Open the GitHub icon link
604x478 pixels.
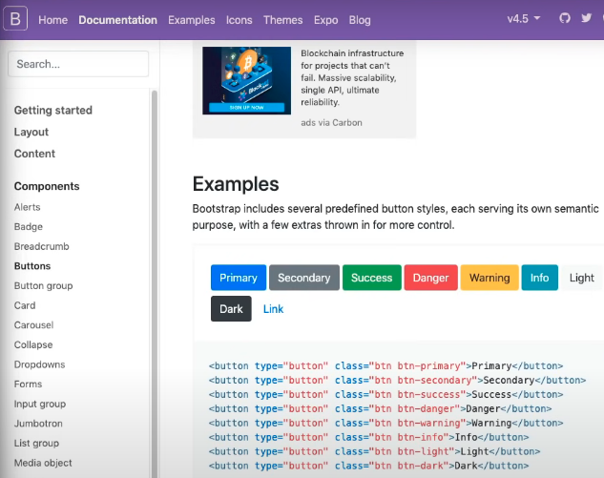(565, 18)
